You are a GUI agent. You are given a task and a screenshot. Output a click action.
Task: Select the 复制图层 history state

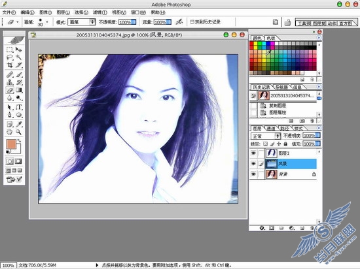(x=278, y=106)
